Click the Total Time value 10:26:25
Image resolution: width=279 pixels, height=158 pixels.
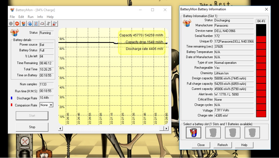[46, 69]
